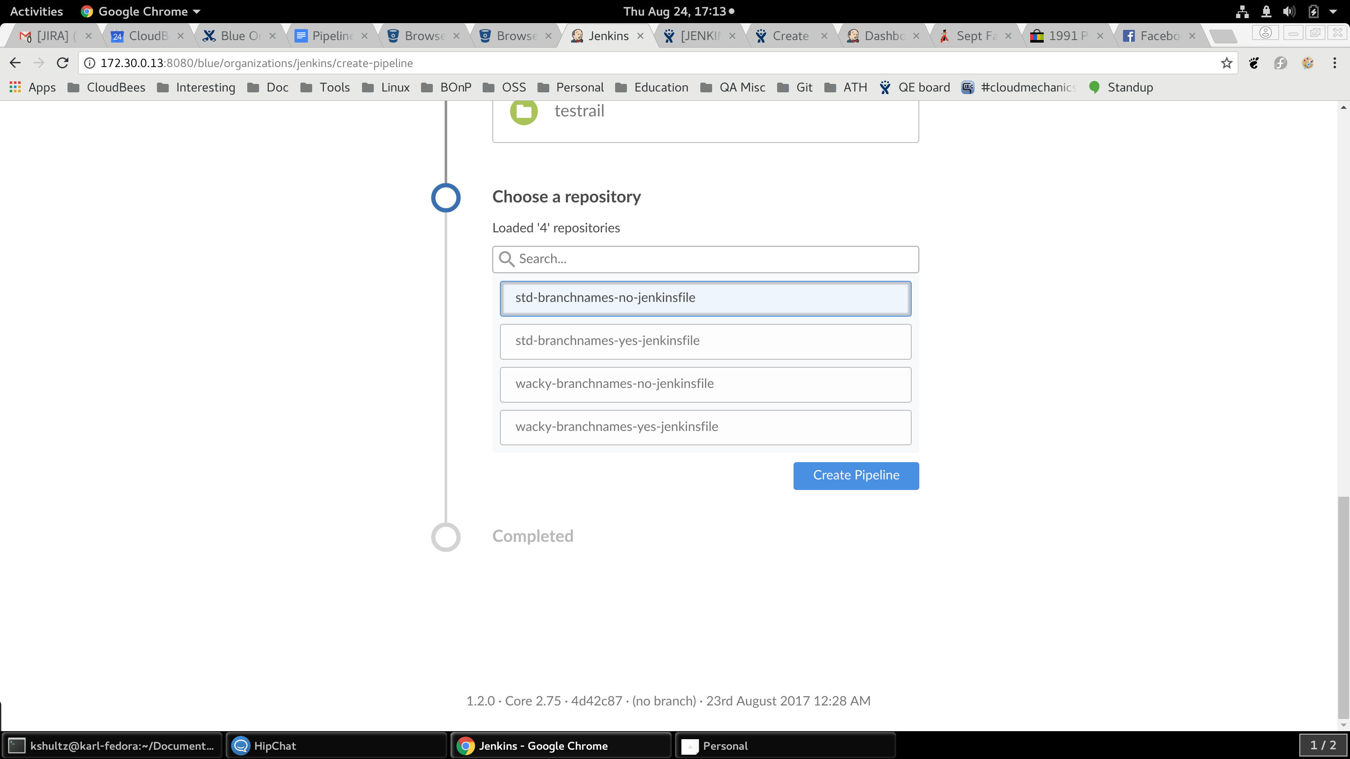1350x759 pixels.
Task: Click the Apps grid icon in bookmarks
Action: pos(15,87)
